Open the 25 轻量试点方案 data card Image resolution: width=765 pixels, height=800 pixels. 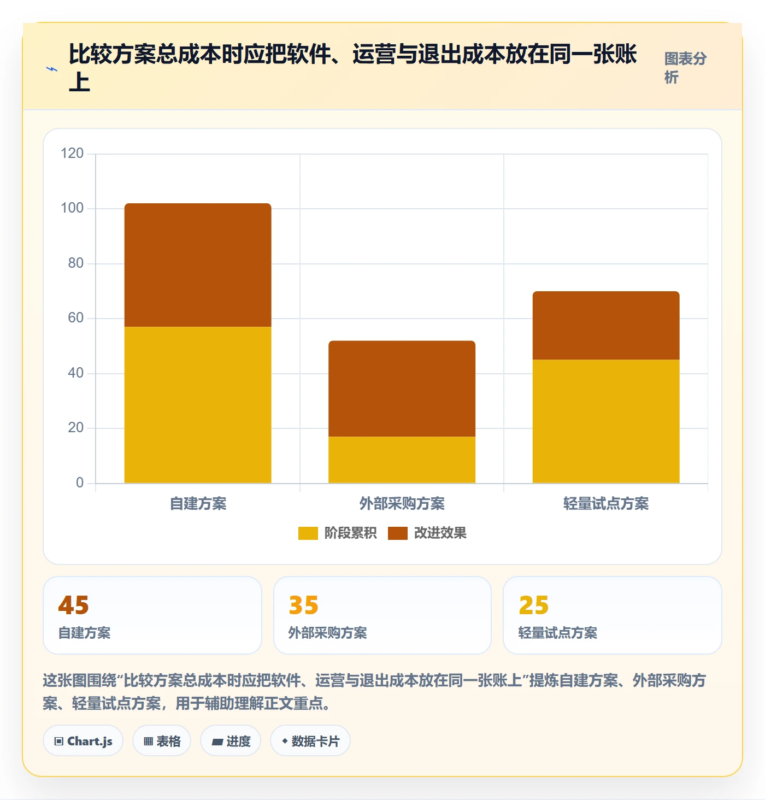point(613,615)
